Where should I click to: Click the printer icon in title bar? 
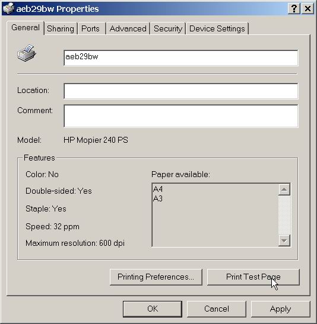(x=8, y=8)
